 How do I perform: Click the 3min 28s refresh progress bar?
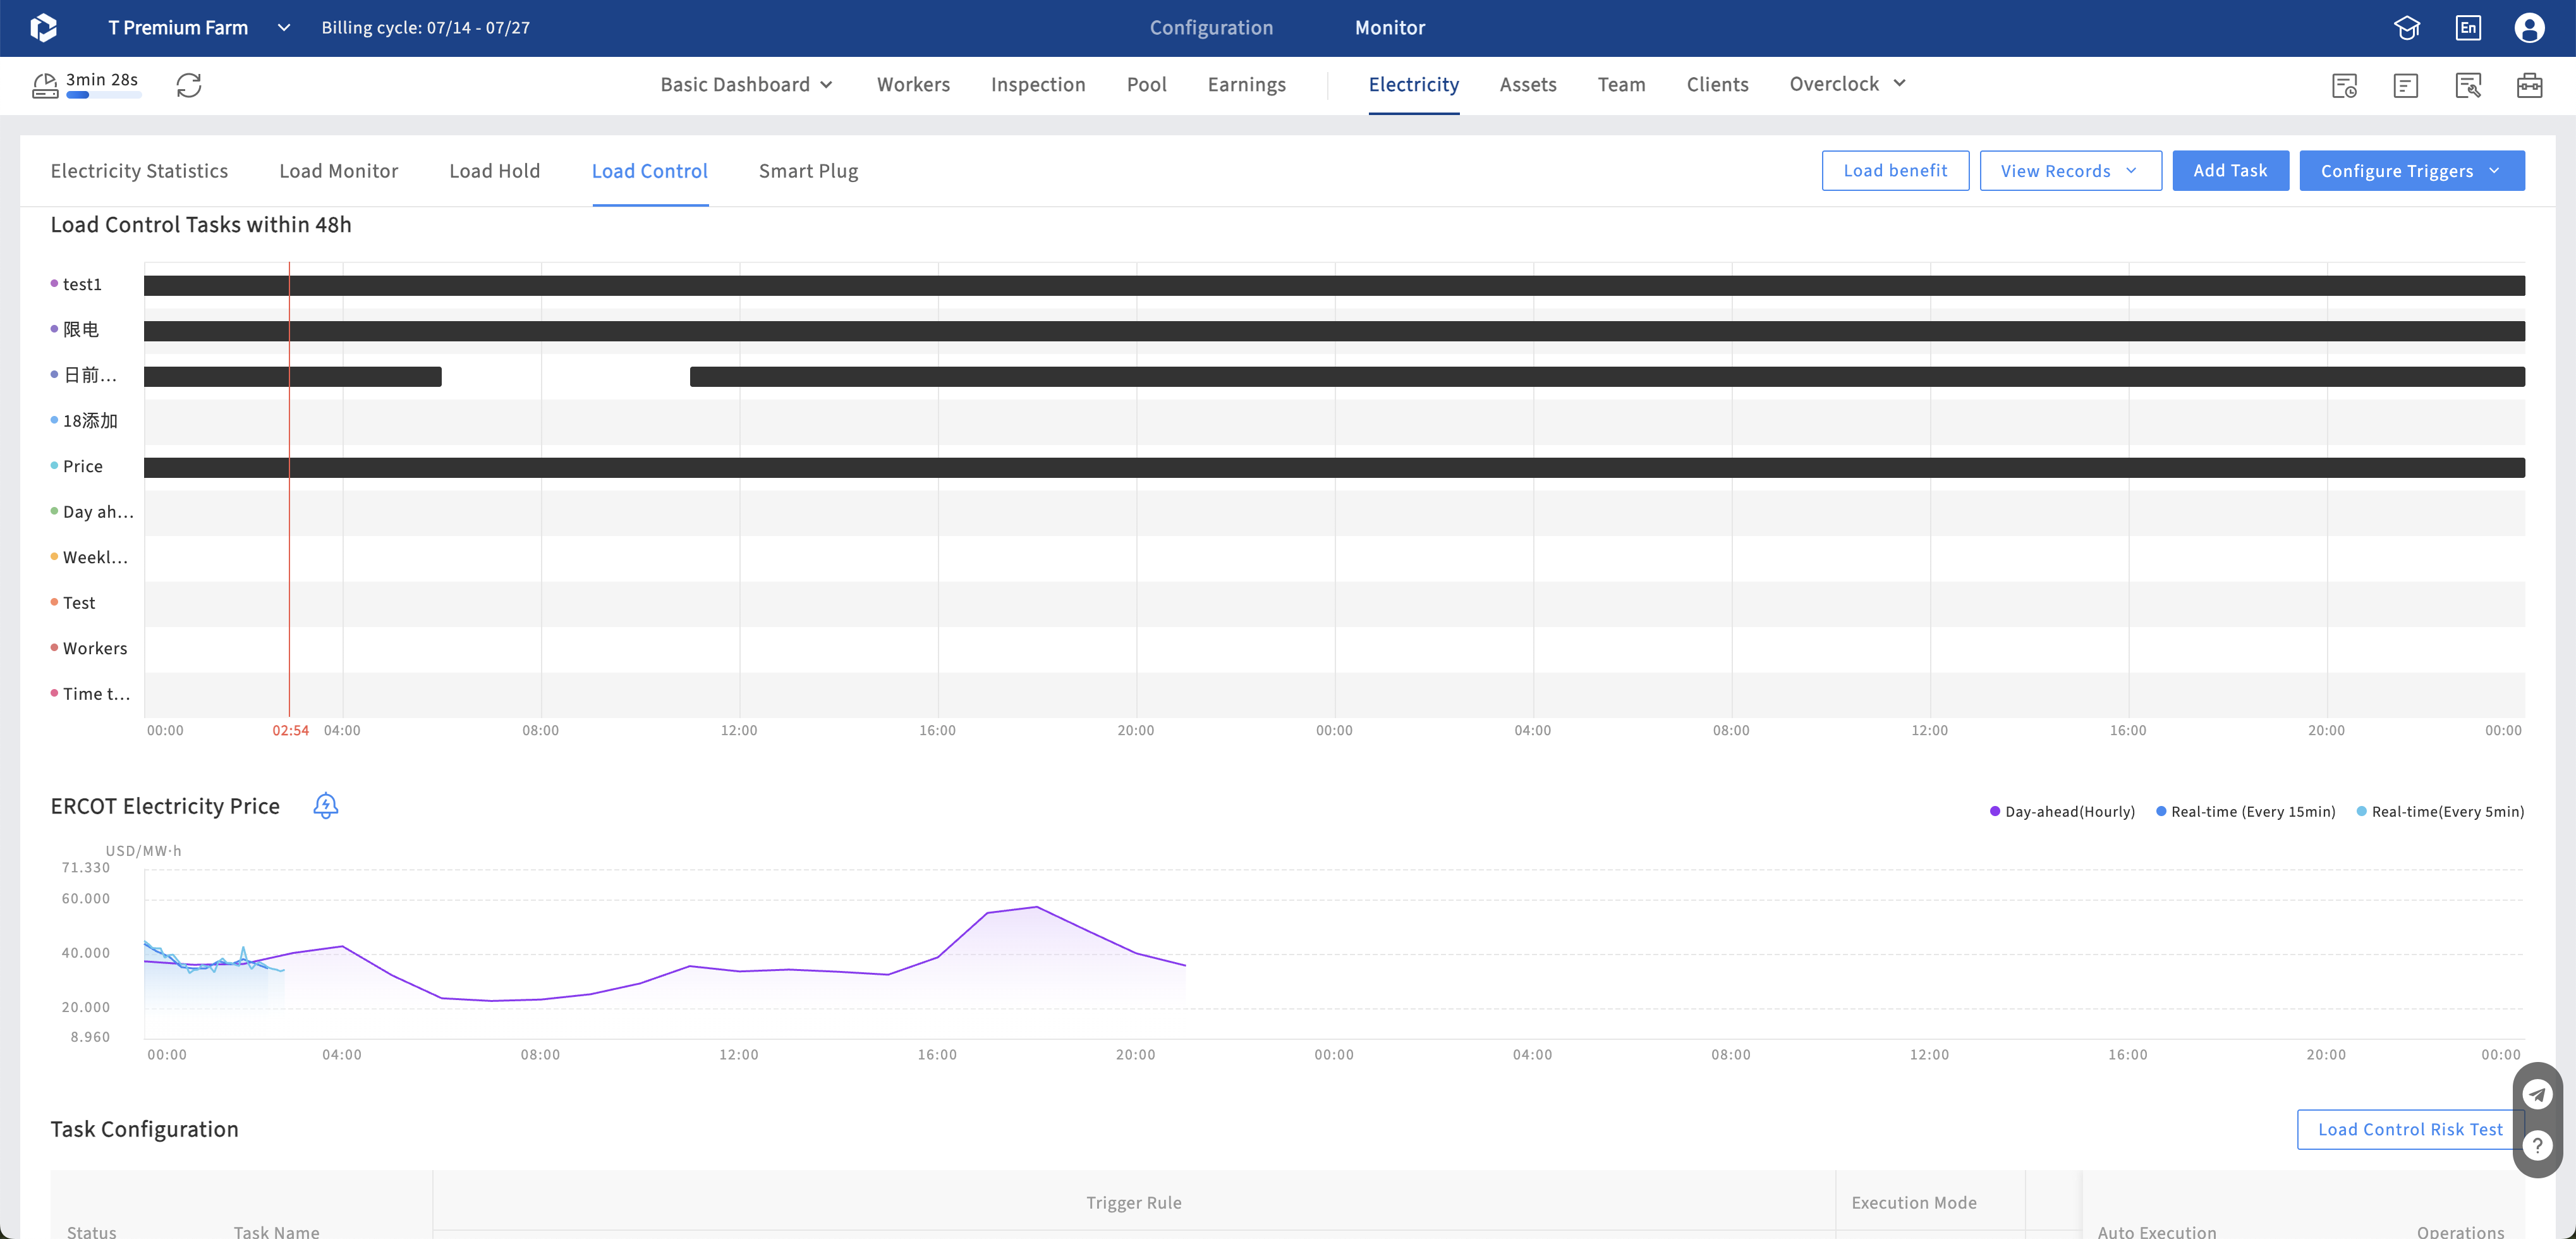click(103, 96)
